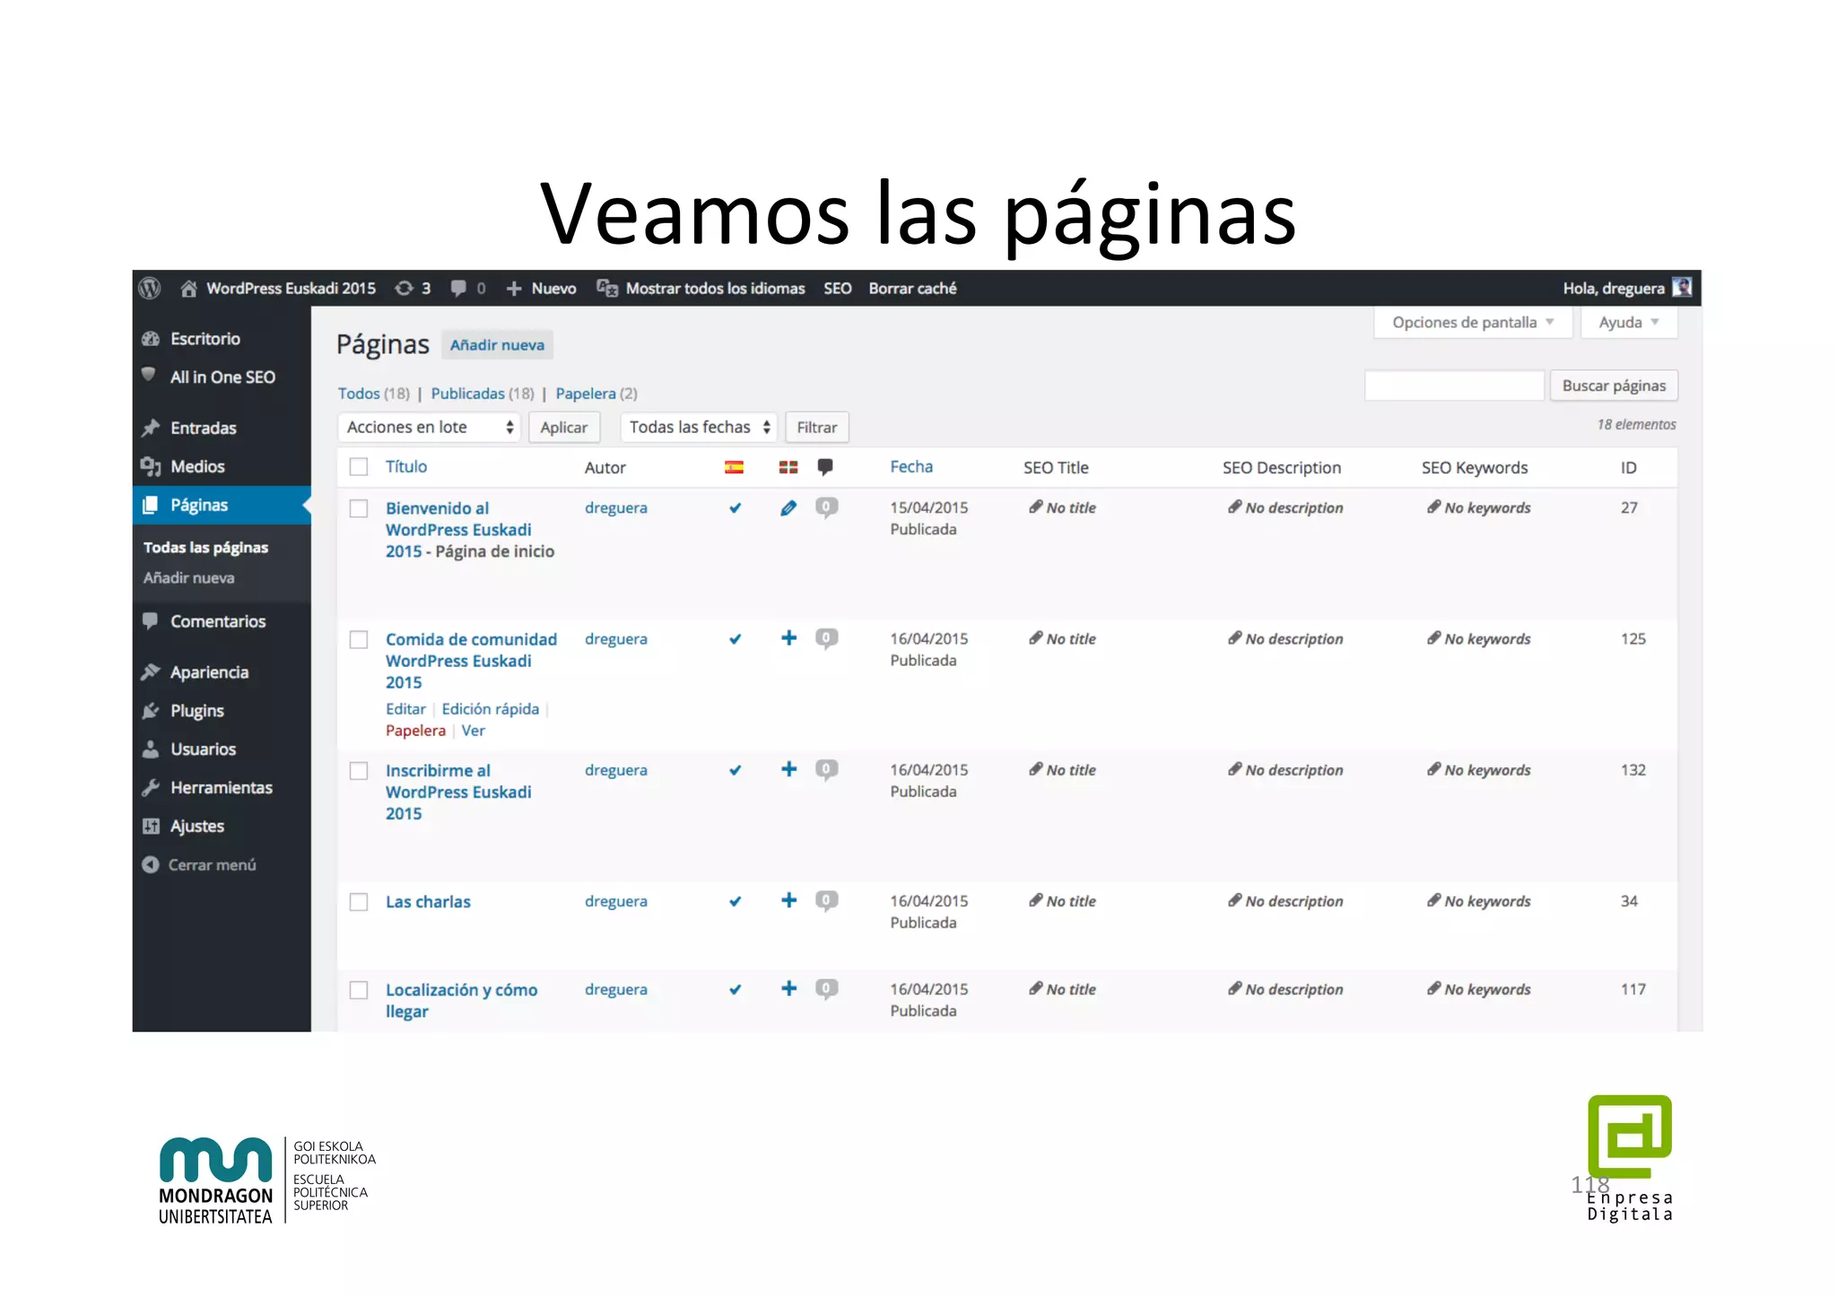Edit SEO No title for Bienvenido row
1837x1297 pixels.
[x=1062, y=508]
